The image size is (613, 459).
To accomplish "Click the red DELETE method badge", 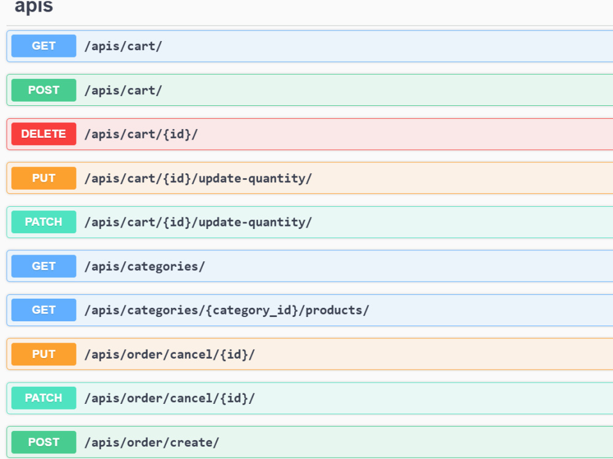I will point(44,134).
